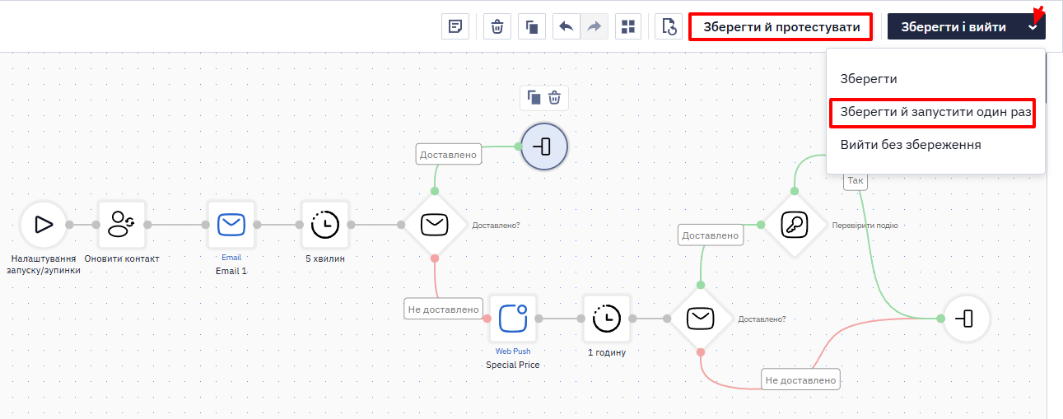
Task: Open the "1 годину" timer block
Action: tap(607, 318)
